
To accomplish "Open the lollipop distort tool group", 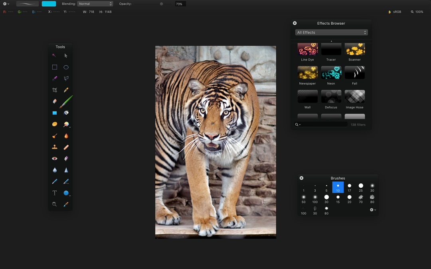I will click(66, 125).
